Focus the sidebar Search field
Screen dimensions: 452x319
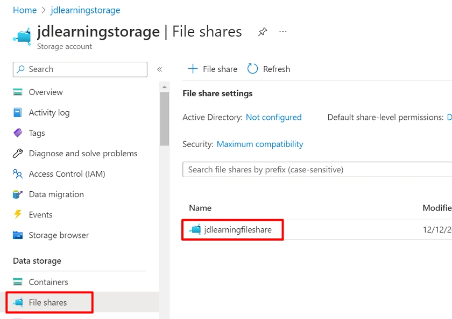(80, 69)
